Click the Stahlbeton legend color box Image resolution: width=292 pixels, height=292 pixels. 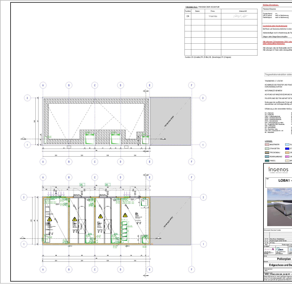tap(267, 149)
